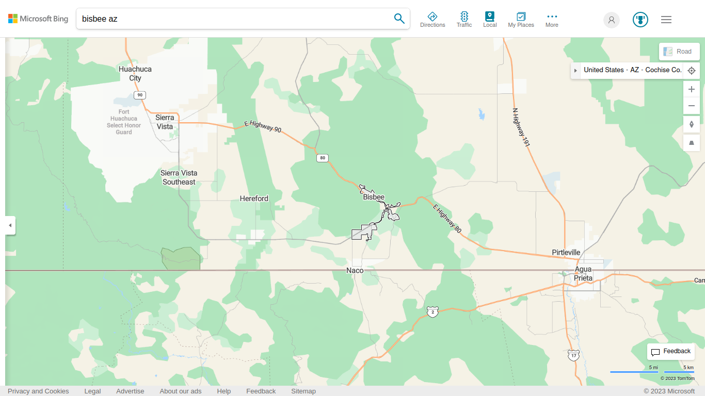
Task: Click the Mexico route 17 shield
Action: click(573, 355)
